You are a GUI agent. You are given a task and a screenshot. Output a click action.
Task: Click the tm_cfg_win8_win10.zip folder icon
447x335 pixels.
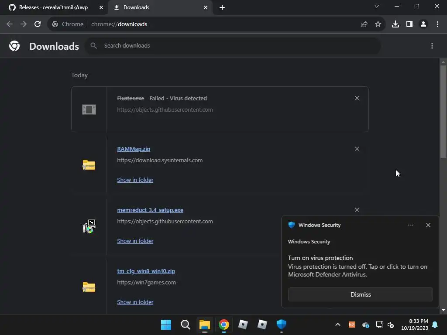[x=89, y=287]
